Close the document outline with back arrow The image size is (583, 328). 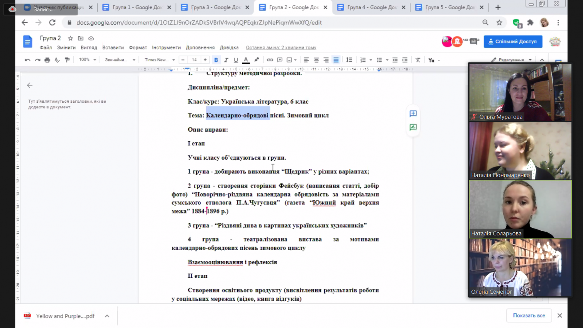(x=30, y=85)
